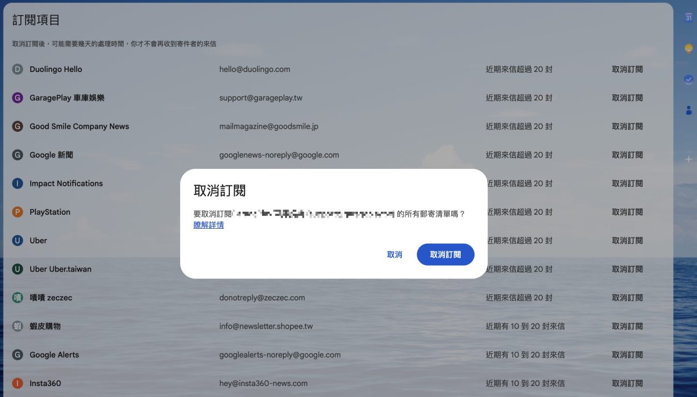
Task: Click the googlealerts-noreply@google.com address
Action: pyautogui.click(x=280, y=355)
